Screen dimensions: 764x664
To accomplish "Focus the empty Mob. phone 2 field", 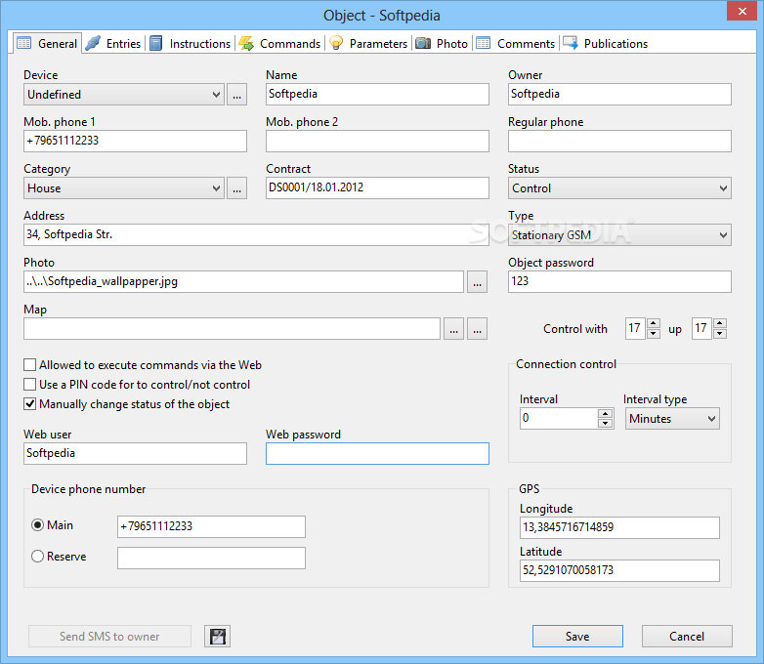I will point(377,141).
